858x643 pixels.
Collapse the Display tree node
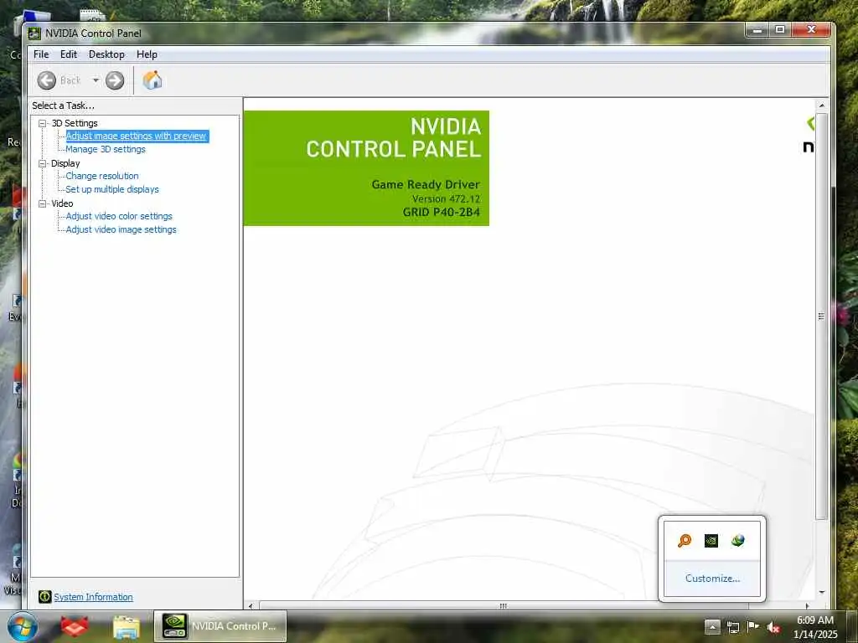pos(42,163)
